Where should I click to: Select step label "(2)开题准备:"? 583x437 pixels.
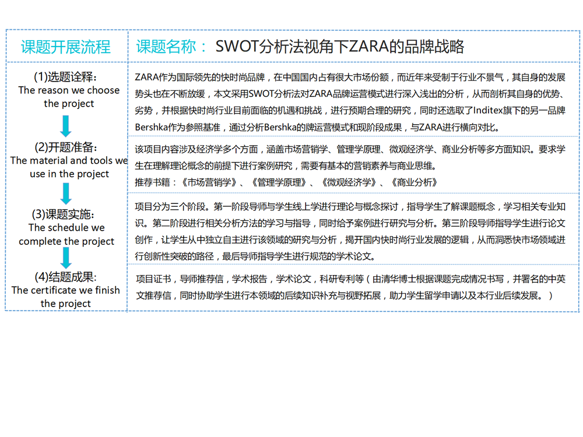point(66,147)
